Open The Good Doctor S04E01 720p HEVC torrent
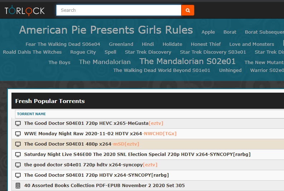This screenshot has height=191, width=284. pos(93,123)
